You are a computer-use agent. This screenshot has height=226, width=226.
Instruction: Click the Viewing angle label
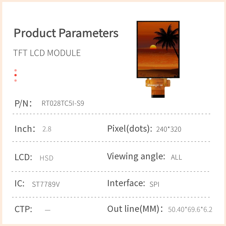click(136, 156)
